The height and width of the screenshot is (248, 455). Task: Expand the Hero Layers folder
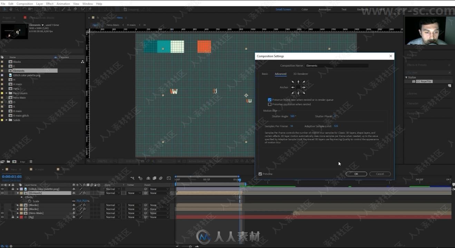[x=7, y=93]
